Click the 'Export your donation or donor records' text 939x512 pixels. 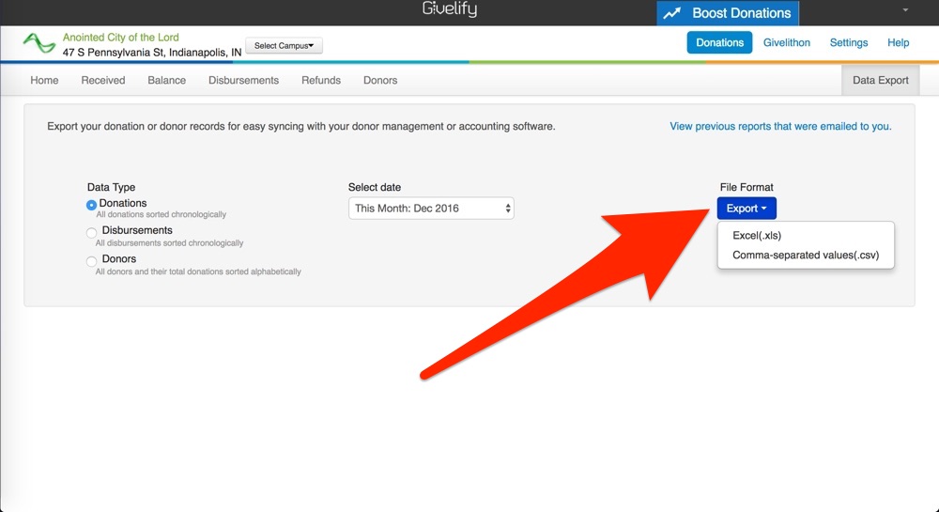301,126
